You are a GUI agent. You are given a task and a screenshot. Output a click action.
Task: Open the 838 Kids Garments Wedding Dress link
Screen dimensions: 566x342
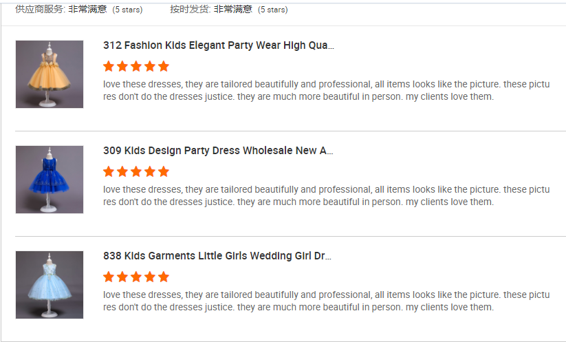[217, 256]
